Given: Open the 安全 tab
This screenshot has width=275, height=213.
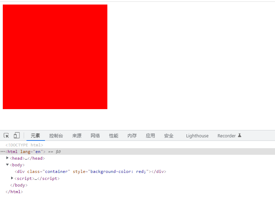Looking at the screenshot, I should click(x=169, y=136).
